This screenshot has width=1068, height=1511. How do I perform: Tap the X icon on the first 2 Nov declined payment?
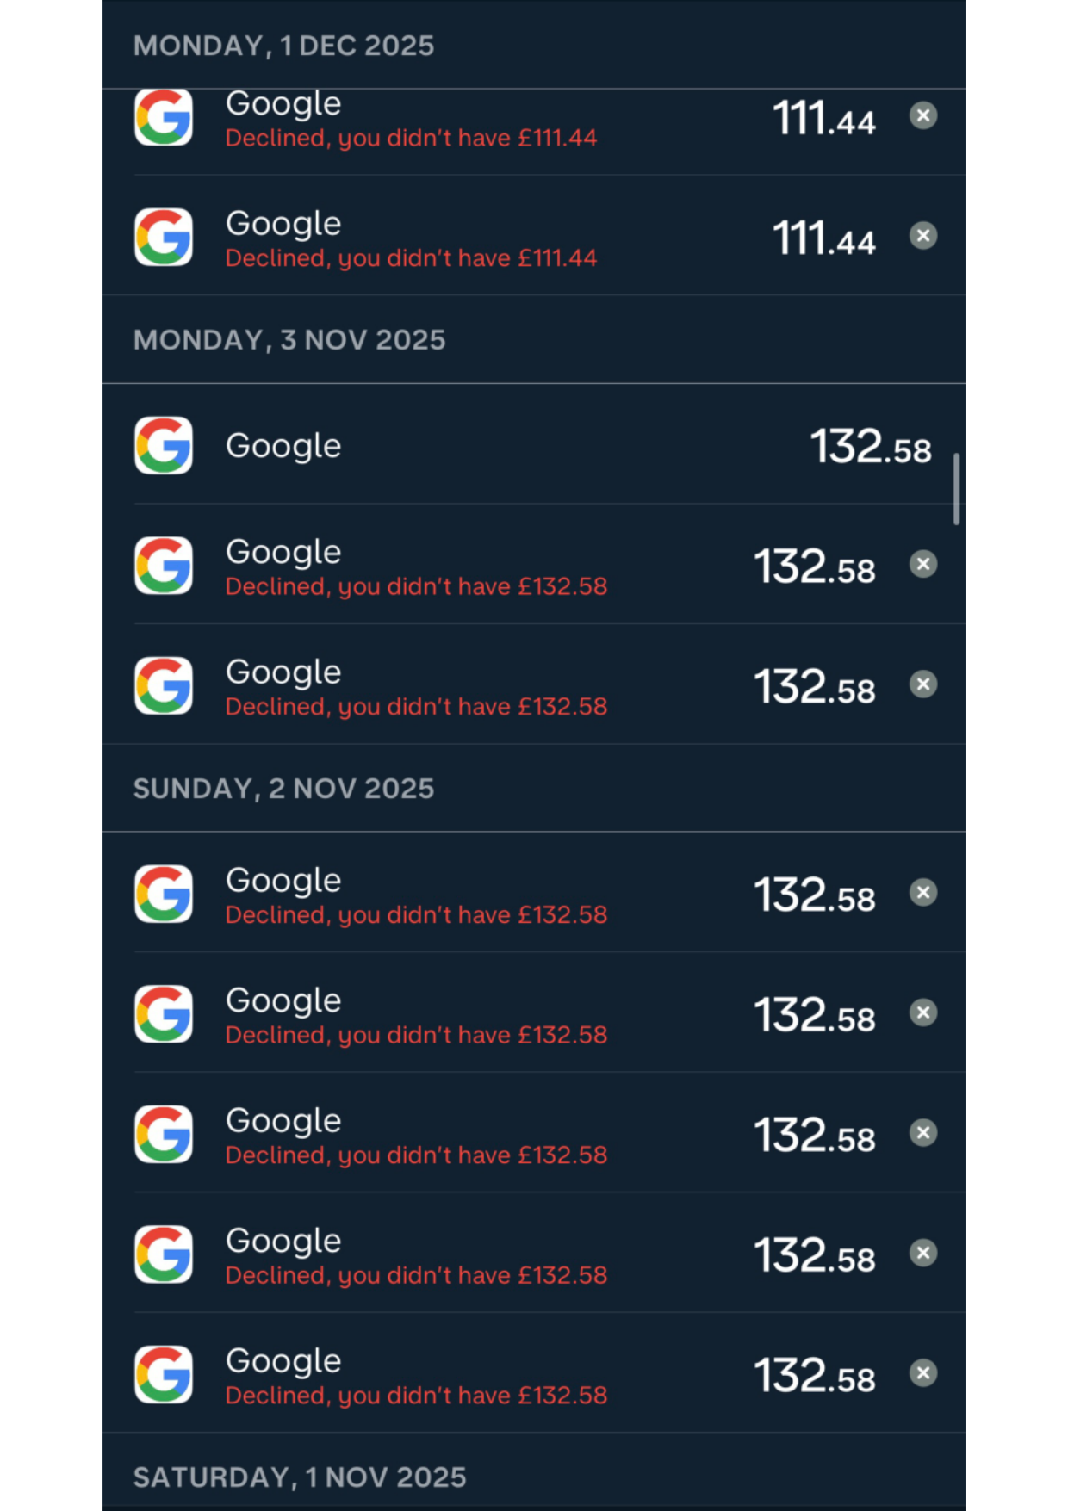click(x=923, y=893)
